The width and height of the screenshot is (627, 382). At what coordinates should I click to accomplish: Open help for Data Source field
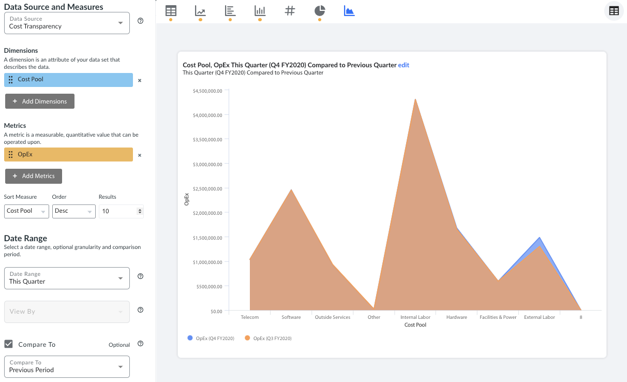(x=140, y=21)
